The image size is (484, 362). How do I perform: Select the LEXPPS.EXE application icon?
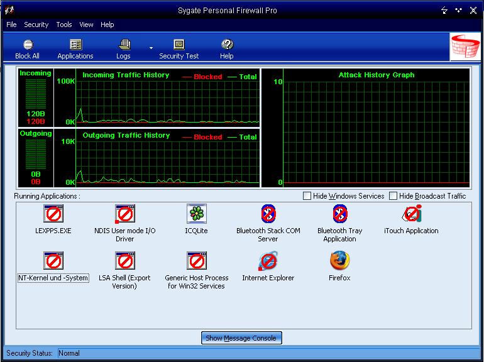[53, 213]
